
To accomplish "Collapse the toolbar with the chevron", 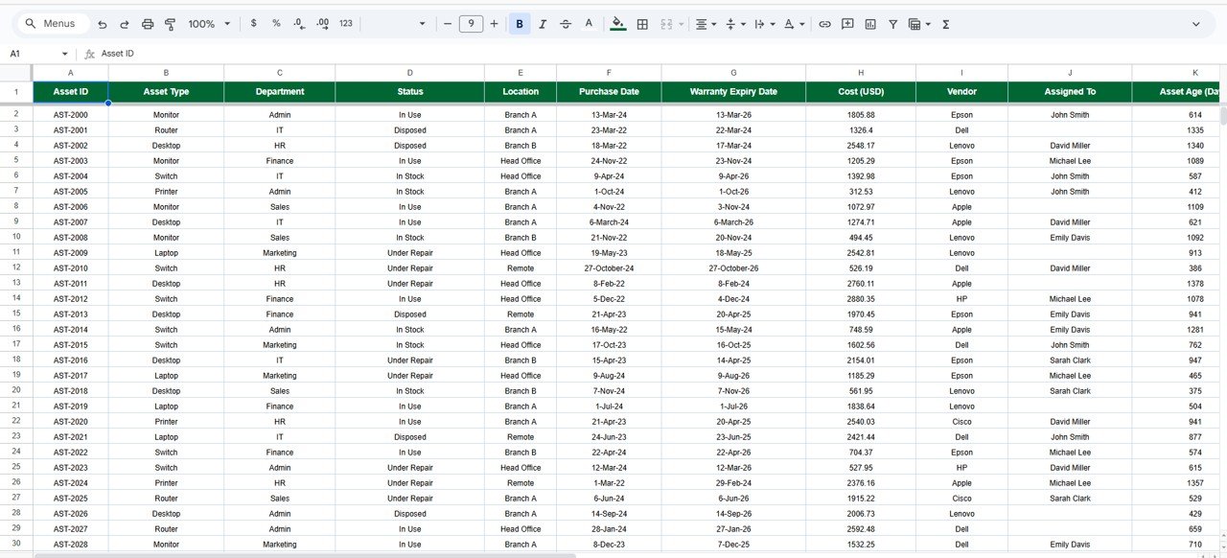I will [1196, 24].
